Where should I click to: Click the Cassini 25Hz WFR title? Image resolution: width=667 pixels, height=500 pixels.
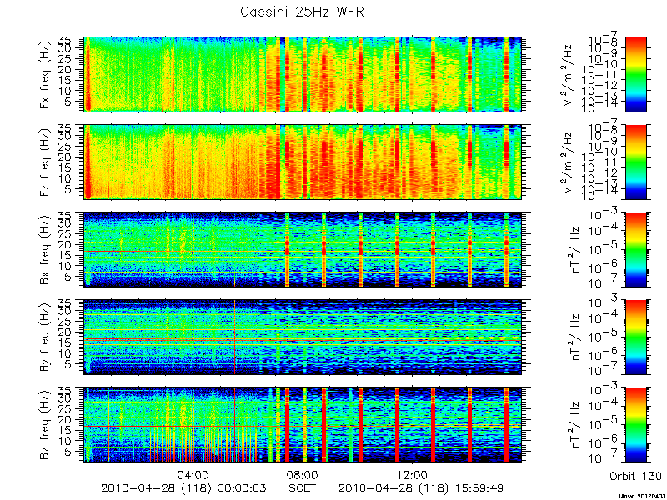[x=302, y=12]
